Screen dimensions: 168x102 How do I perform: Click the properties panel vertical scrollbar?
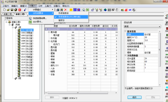[160, 50]
